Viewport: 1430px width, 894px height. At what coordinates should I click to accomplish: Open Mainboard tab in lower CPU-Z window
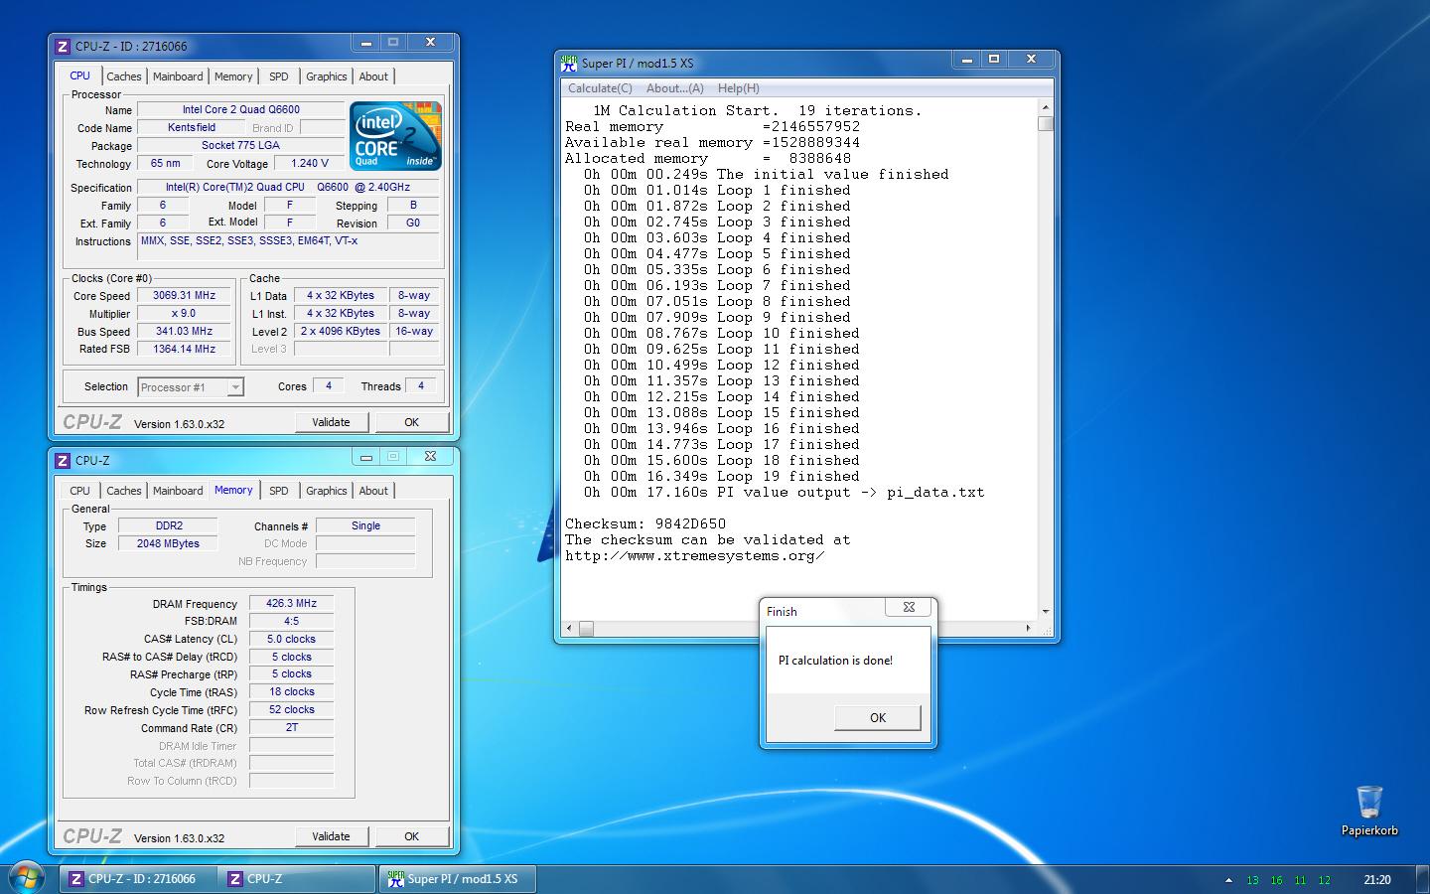point(178,491)
